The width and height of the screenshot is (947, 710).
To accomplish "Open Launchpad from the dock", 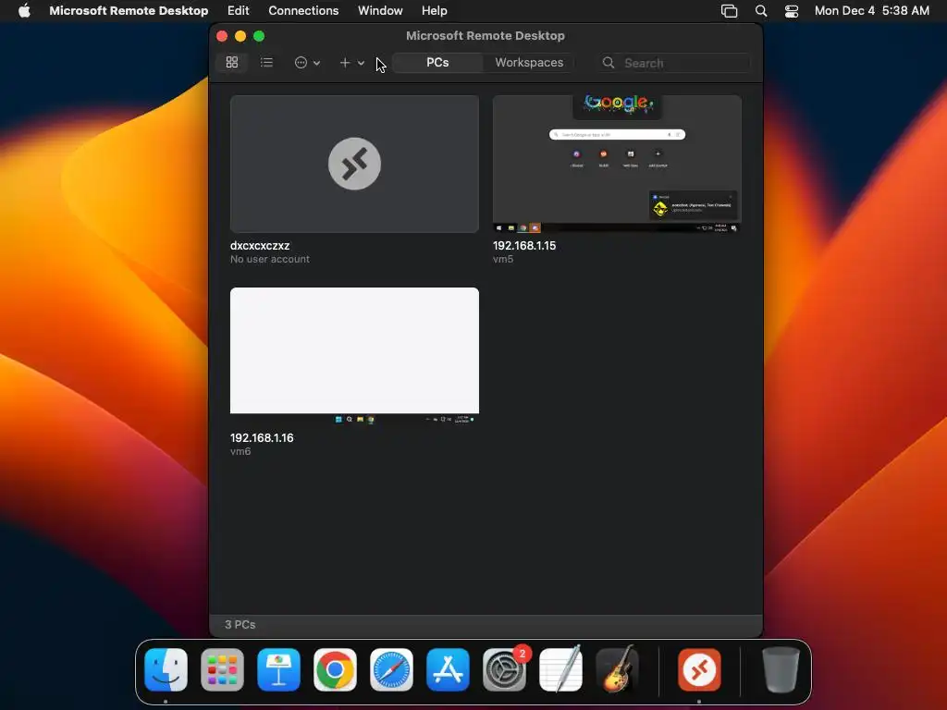I will click(x=222, y=669).
